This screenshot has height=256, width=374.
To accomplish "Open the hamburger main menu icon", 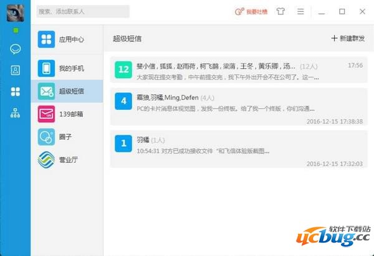I will [300, 11].
